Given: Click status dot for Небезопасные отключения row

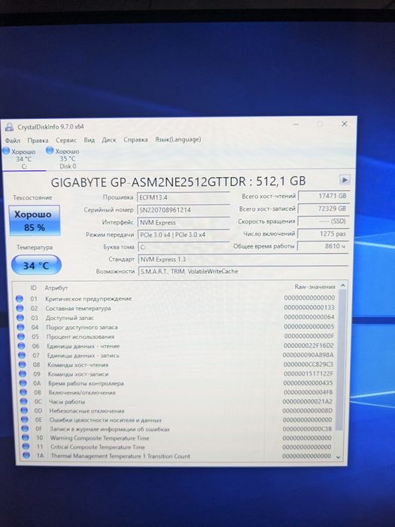Looking at the screenshot, I should click(x=24, y=410).
